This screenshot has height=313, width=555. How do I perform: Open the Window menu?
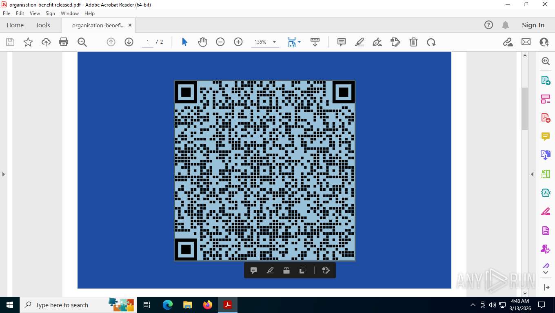70,13
